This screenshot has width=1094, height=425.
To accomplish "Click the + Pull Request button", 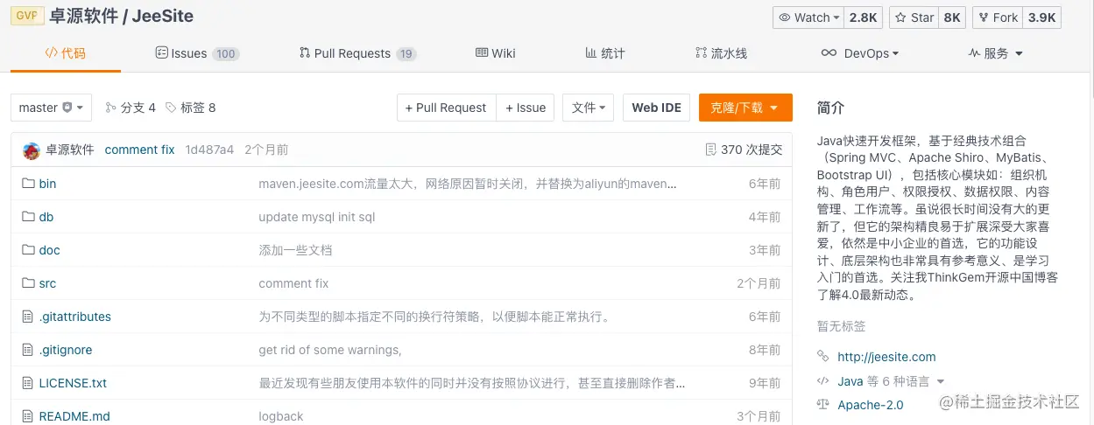I will click(x=446, y=108).
